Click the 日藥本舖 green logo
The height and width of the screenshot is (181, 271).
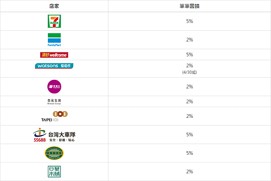(x=54, y=172)
